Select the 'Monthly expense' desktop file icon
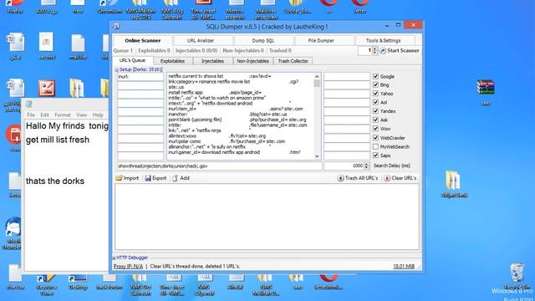535x301 pixels. coord(235,9)
